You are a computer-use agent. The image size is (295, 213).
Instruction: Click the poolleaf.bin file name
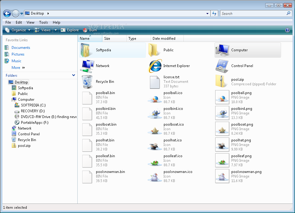[105, 156]
